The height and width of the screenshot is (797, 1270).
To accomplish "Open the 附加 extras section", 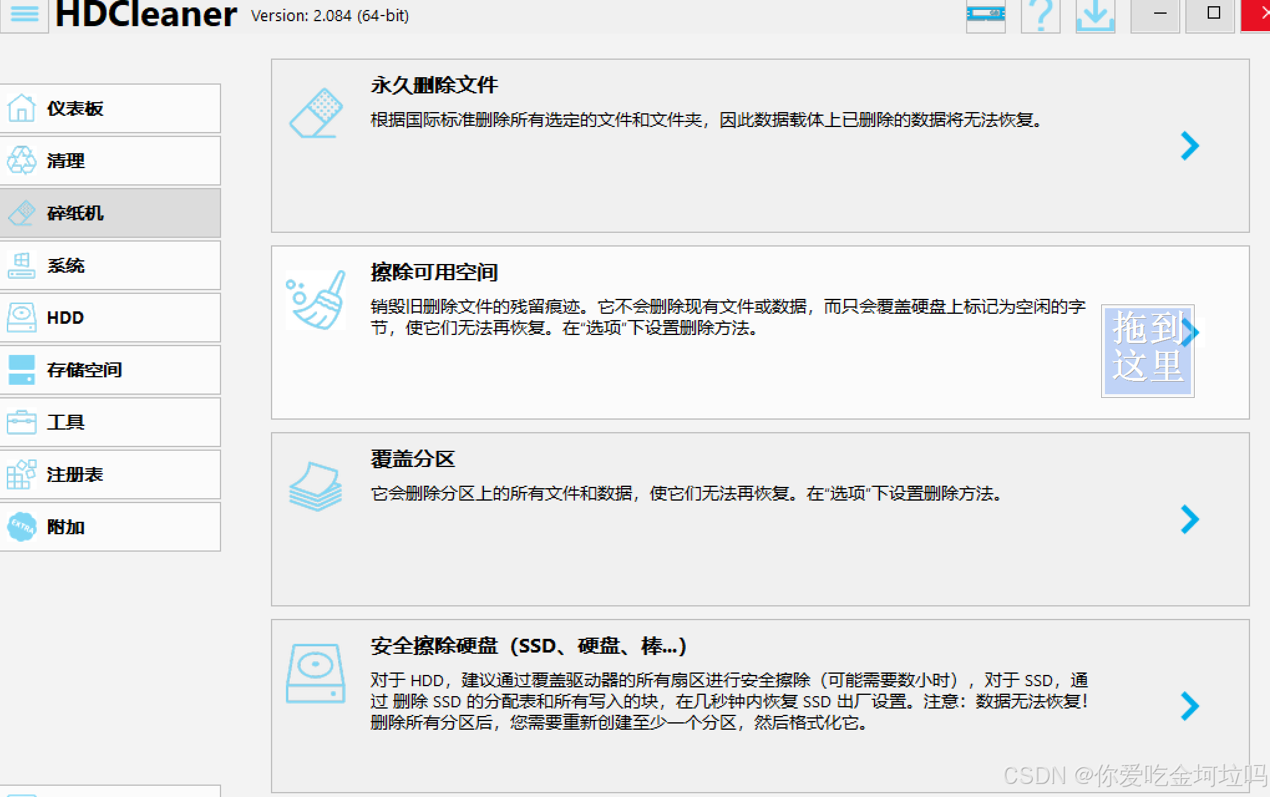I will pos(110,527).
